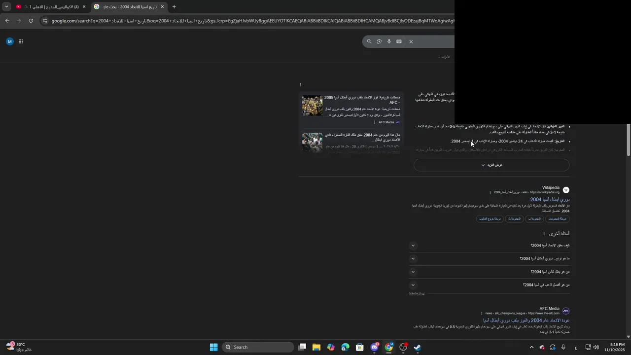The height and width of the screenshot is (355, 631).
Task: Open the weather widget showing 30°C
Action: tap(19, 347)
